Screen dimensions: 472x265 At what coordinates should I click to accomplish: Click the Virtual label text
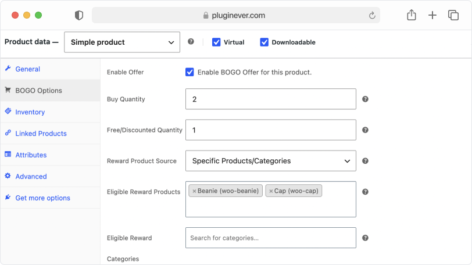234,42
